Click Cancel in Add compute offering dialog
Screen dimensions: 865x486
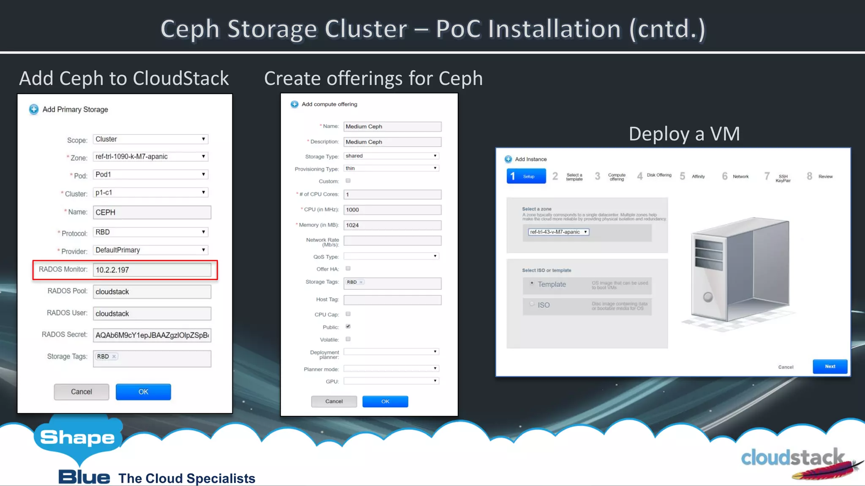pyautogui.click(x=334, y=402)
